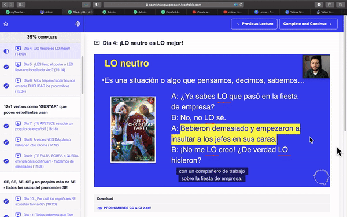Screen dimensions: 347x217
Task: Click video icon beside Día 11 lecture
Action: tap(18, 215)
